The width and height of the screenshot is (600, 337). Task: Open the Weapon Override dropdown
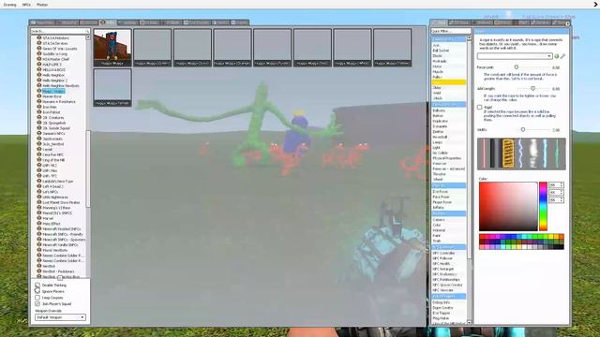point(60,317)
